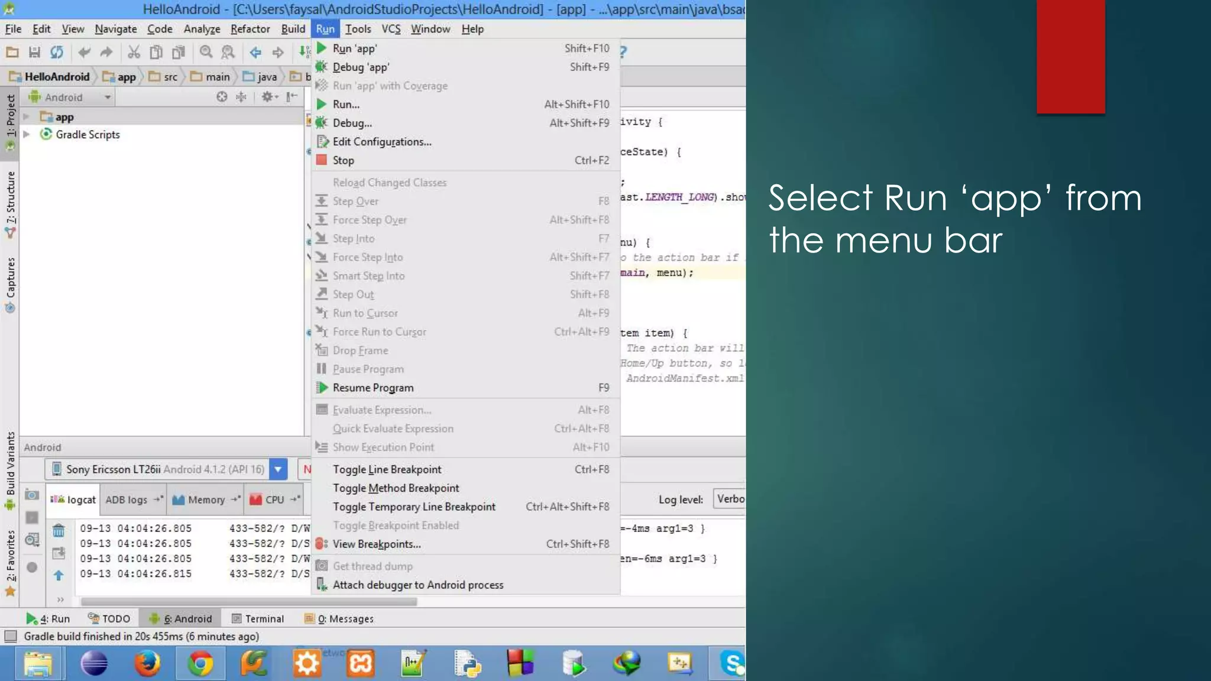Click the Hide Project panel icon
The height and width of the screenshot is (681, 1211).
click(x=292, y=97)
